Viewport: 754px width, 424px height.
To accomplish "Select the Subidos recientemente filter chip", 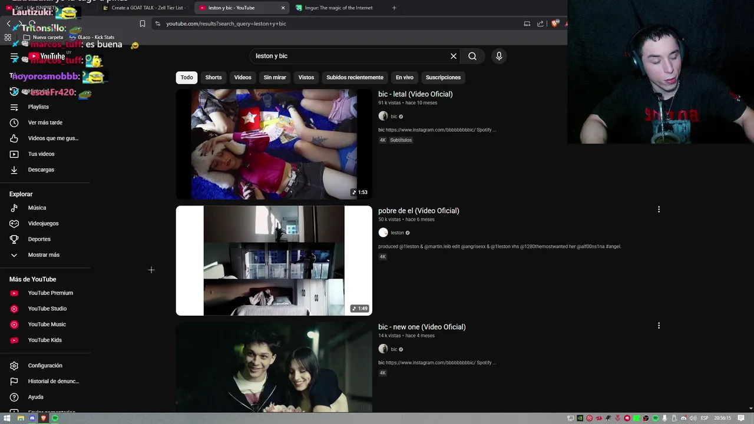I will tap(355, 77).
